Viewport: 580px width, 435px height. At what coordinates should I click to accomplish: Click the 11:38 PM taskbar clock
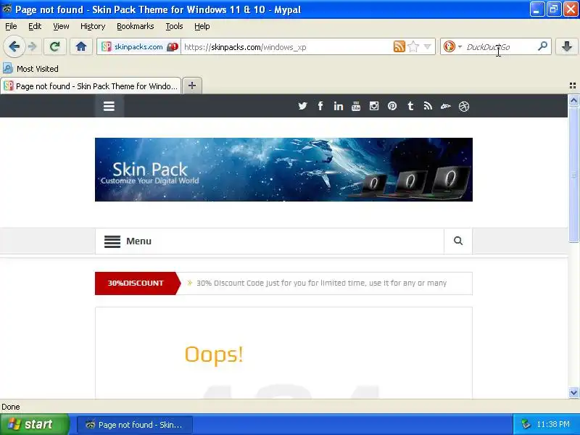pyautogui.click(x=553, y=424)
